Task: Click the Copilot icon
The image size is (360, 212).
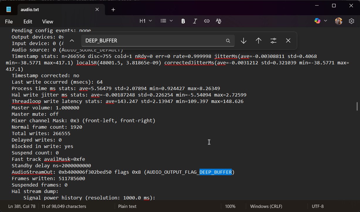Action: click(317, 21)
